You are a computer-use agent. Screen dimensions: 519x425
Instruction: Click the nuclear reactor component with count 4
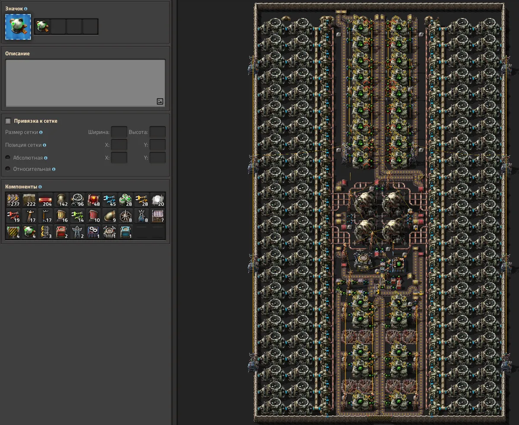[x=29, y=232]
